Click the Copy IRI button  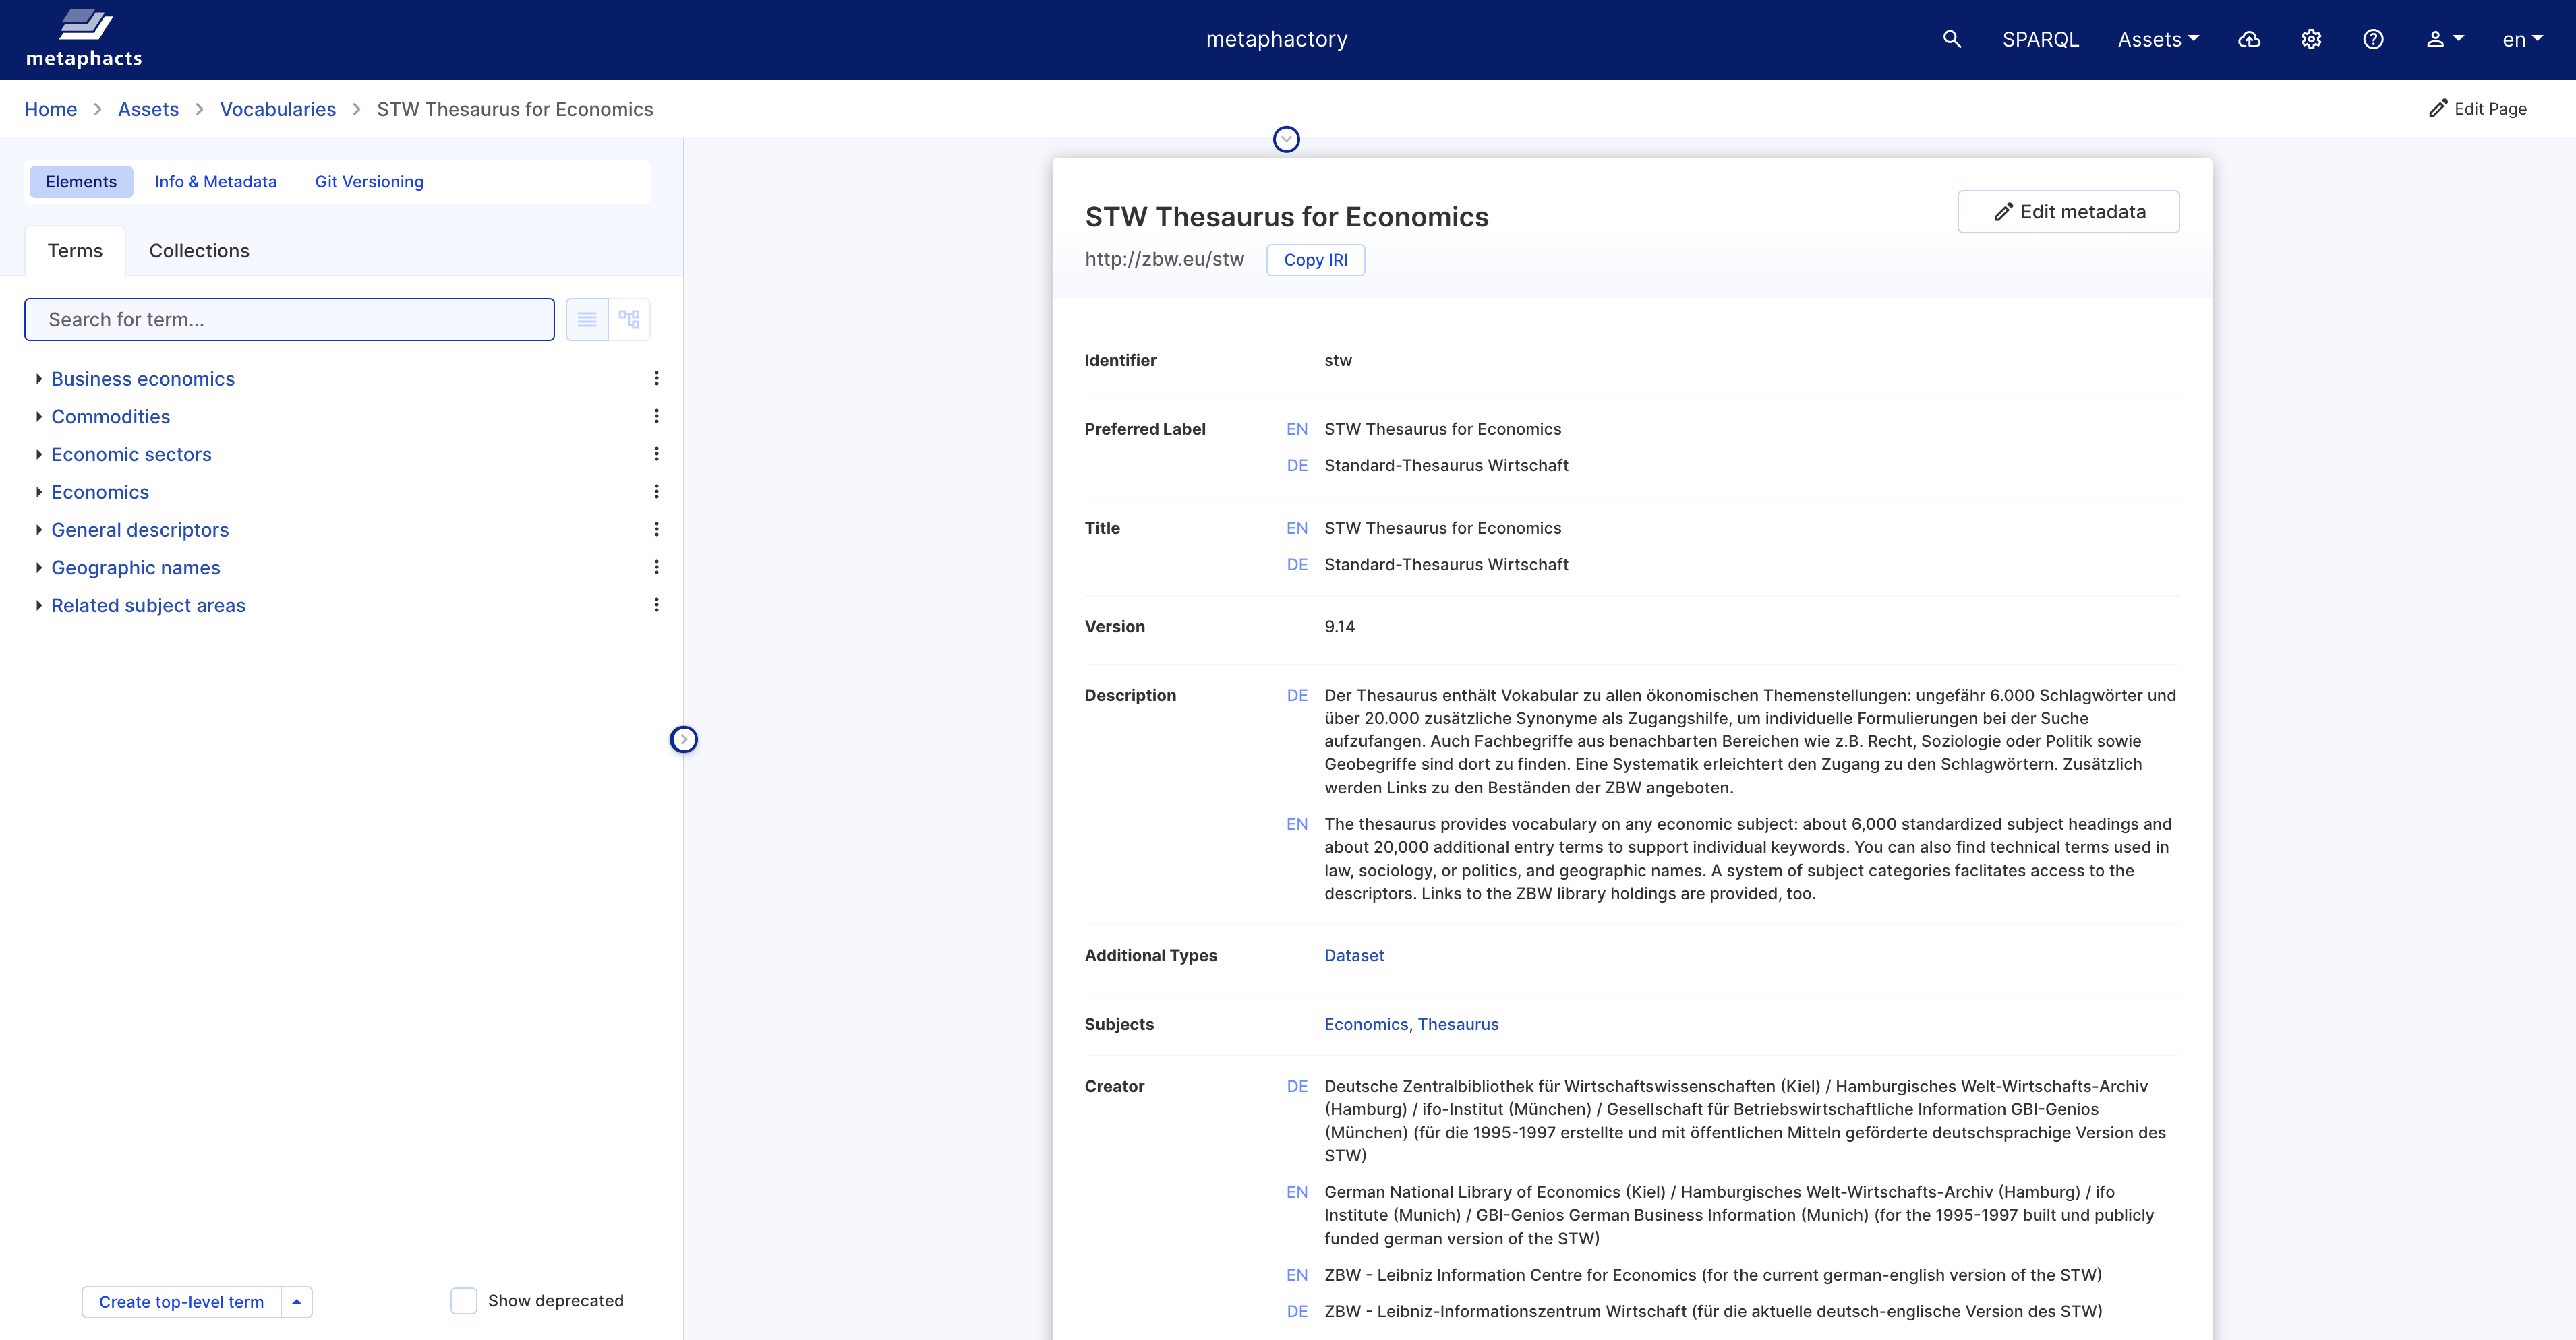[x=1315, y=260]
